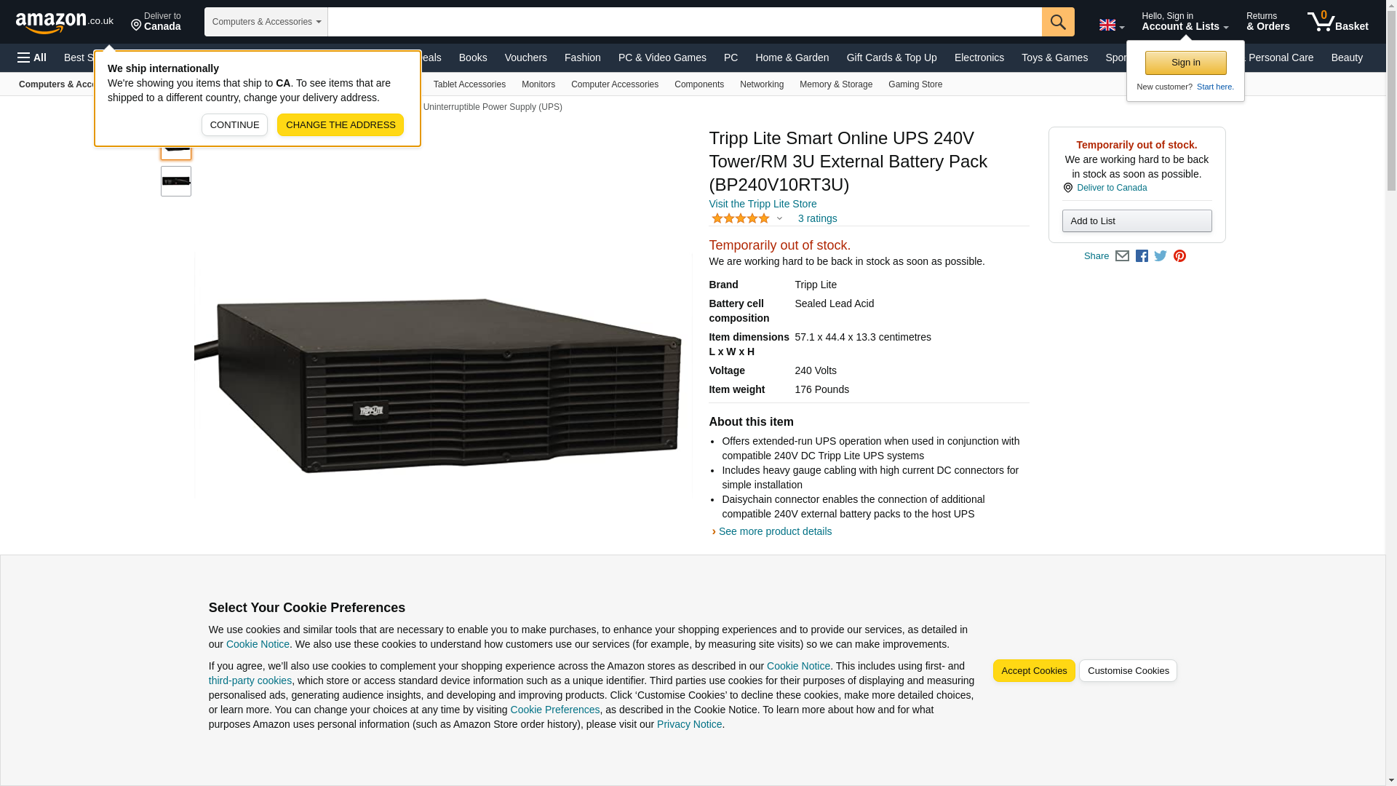The width and height of the screenshot is (1397, 786).
Task: Open the Electronics navigation tab
Action: coord(979,57)
